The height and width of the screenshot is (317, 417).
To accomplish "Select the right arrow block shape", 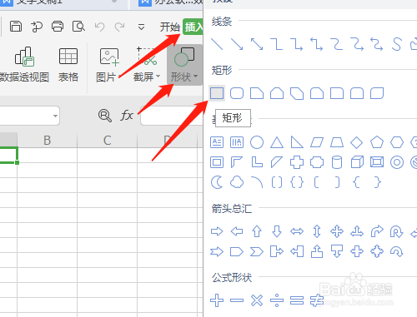I will click(x=217, y=231).
